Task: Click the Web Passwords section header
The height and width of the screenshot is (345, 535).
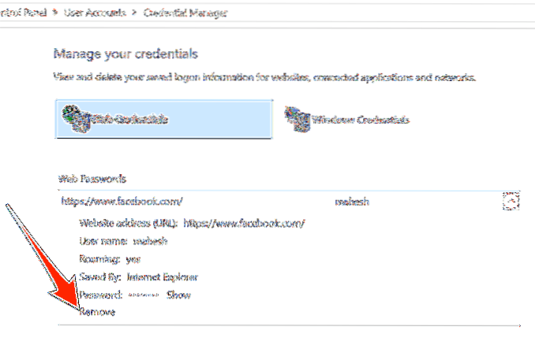Action: tap(92, 179)
